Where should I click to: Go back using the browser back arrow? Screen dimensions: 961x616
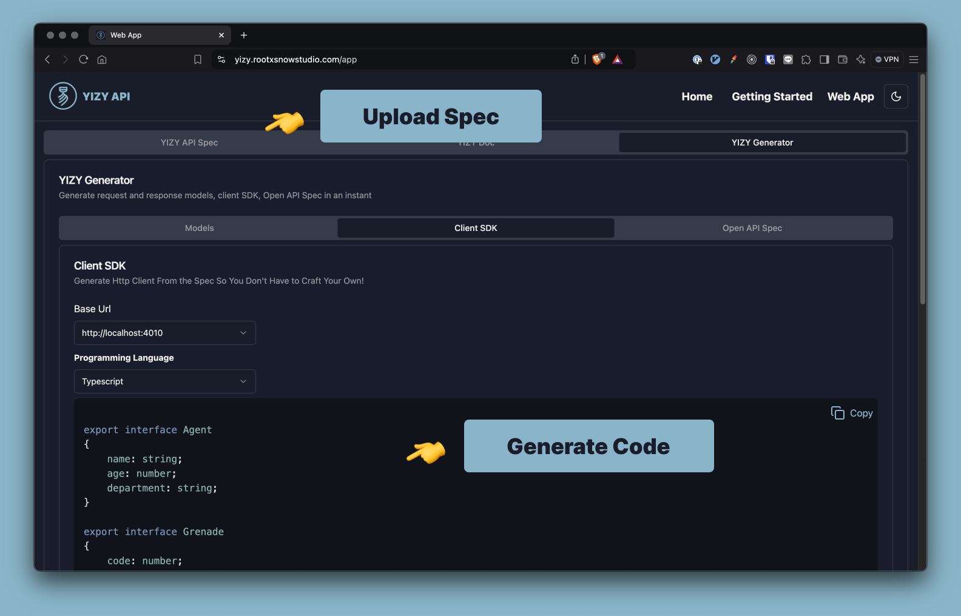[47, 59]
